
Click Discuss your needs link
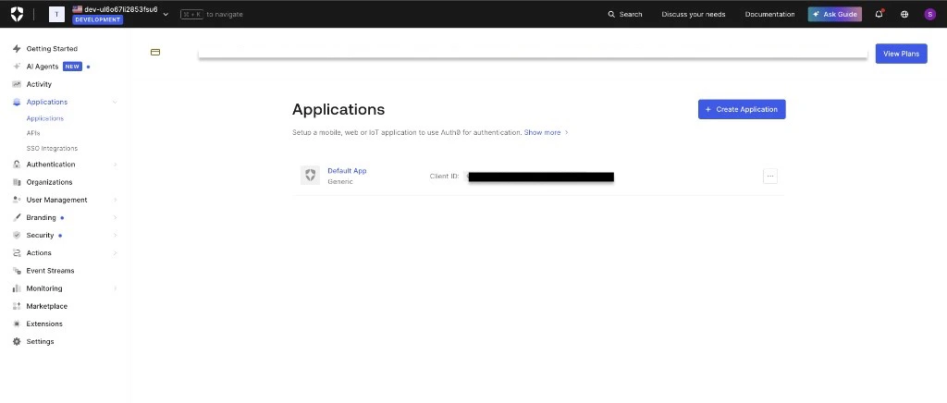[694, 14]
